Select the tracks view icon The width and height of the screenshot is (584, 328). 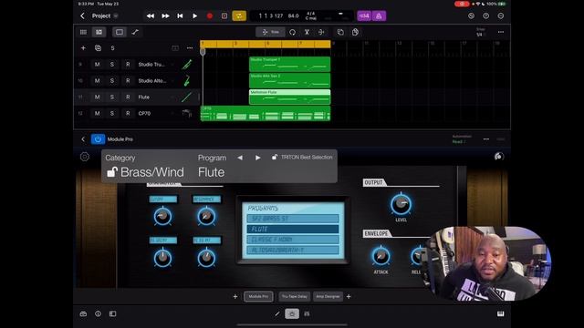point(99,33)
